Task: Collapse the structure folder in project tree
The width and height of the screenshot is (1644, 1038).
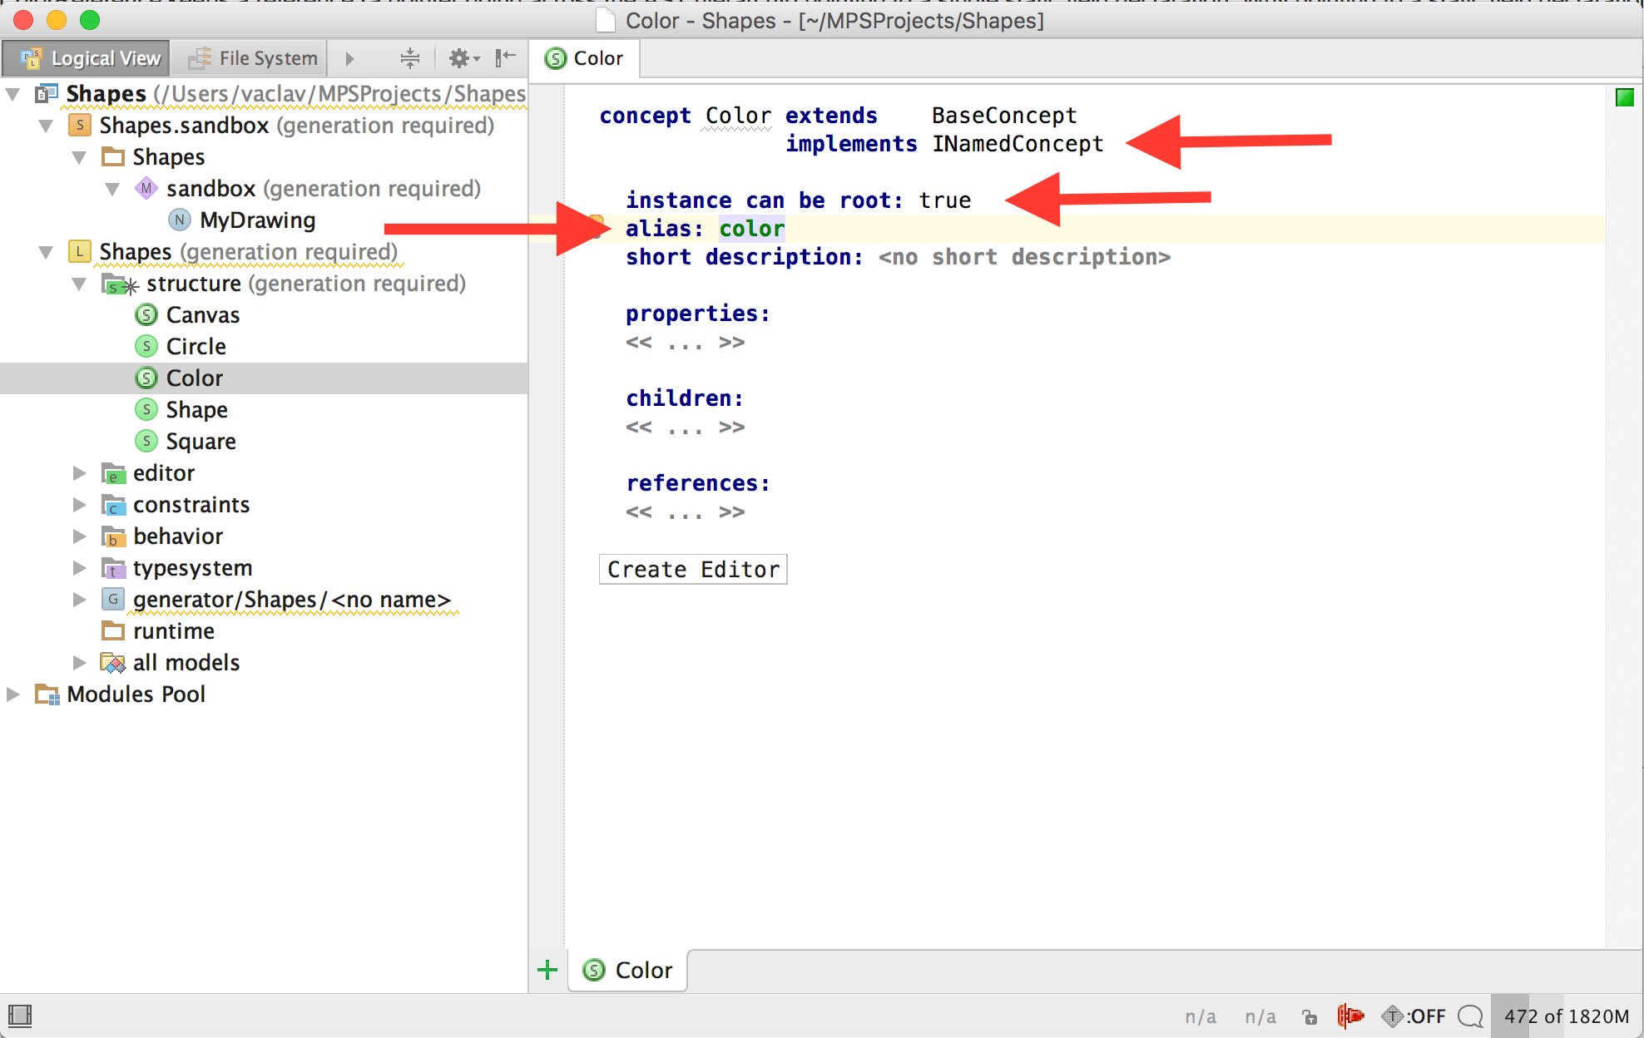Action: [79, 284]
